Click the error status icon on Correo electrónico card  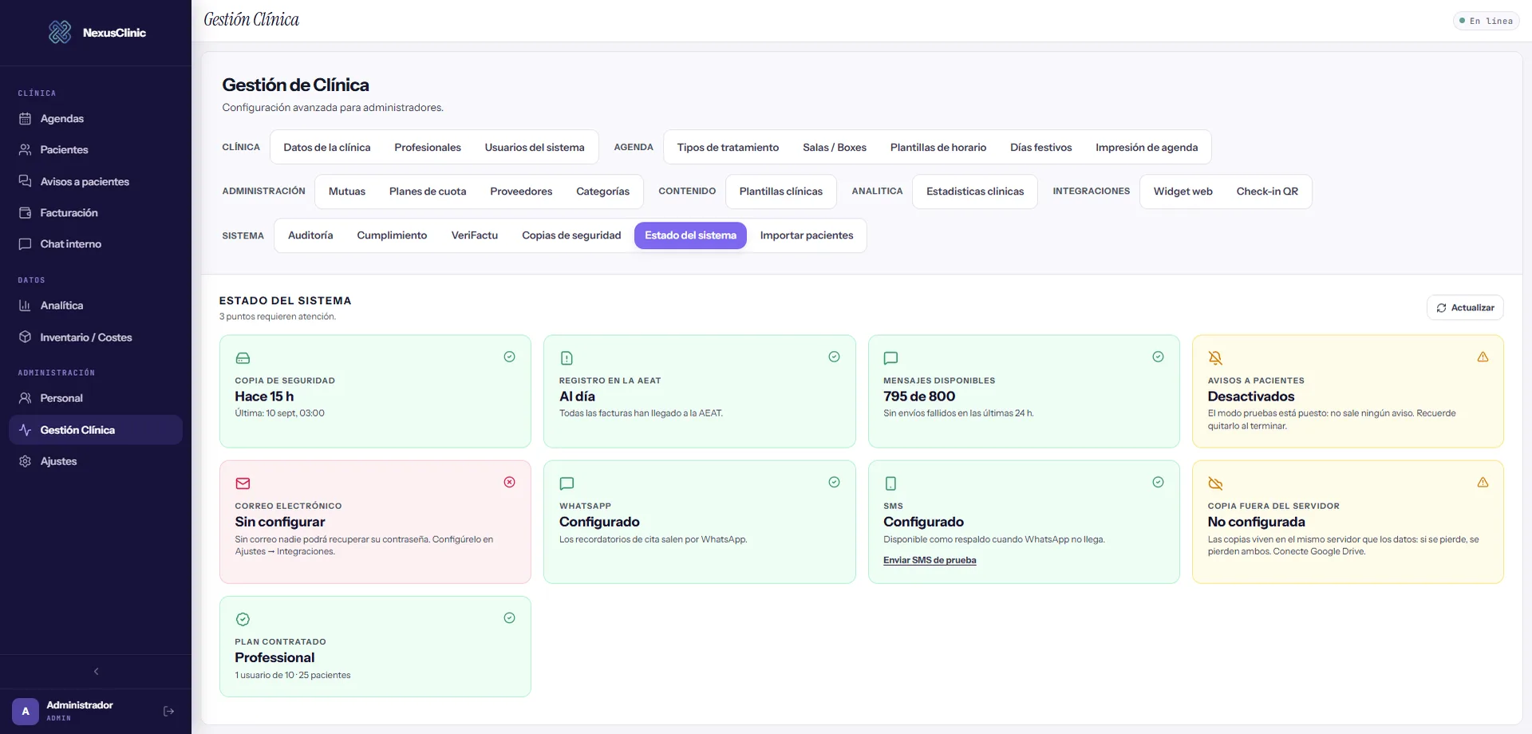pos(509,482)
